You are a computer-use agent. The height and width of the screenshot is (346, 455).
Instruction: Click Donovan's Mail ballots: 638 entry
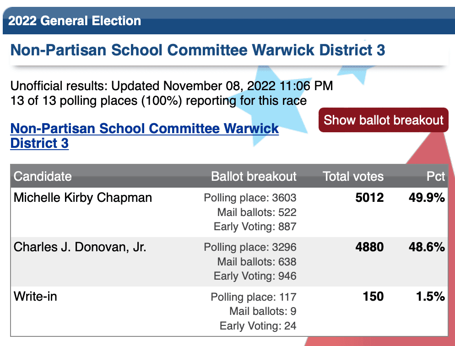tap(257, 262)
